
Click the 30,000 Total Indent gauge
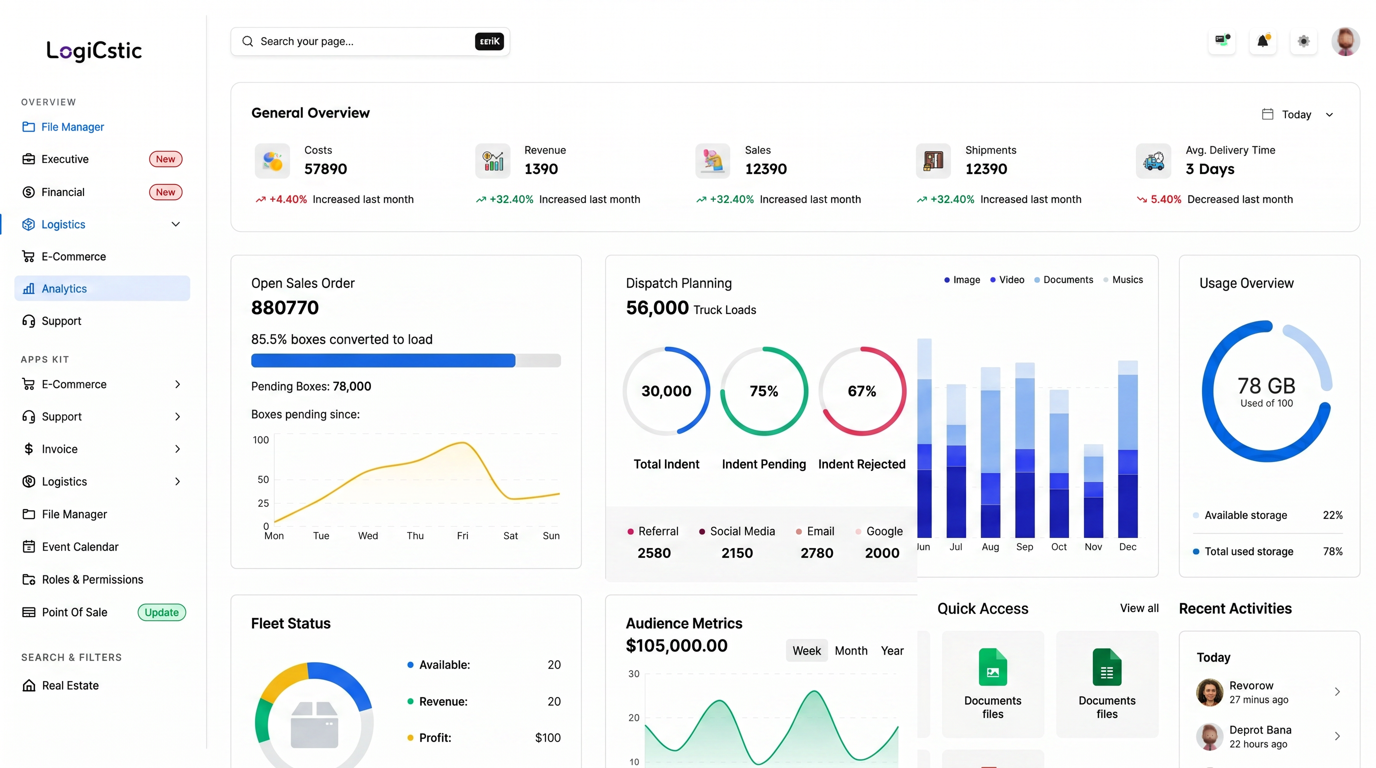(x=666, y=391)
